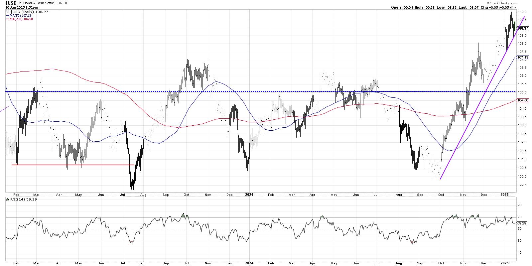Click the OHLC bar icon beside $USD (Daily)
532x266 pixels.
[8, 11]
